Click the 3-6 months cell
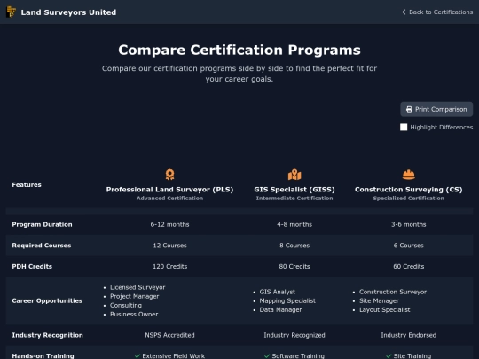Screen dimensions: 479x359 [409, 224]
